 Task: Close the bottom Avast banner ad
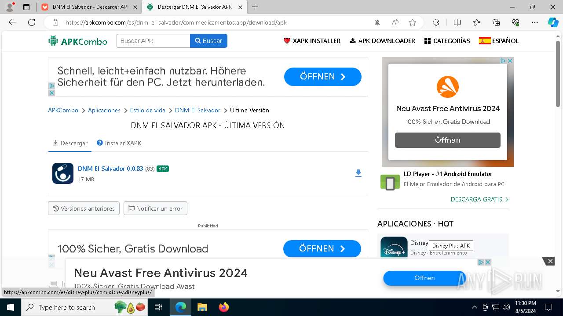coord(550,261)
